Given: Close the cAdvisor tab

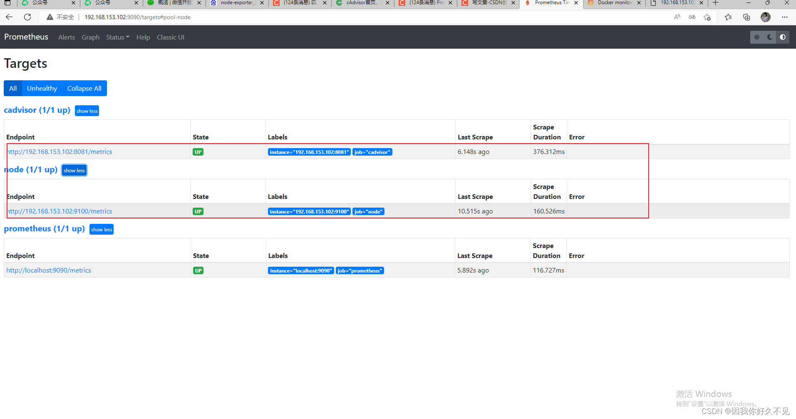Looking at the screenshot, I should [387, 3].
